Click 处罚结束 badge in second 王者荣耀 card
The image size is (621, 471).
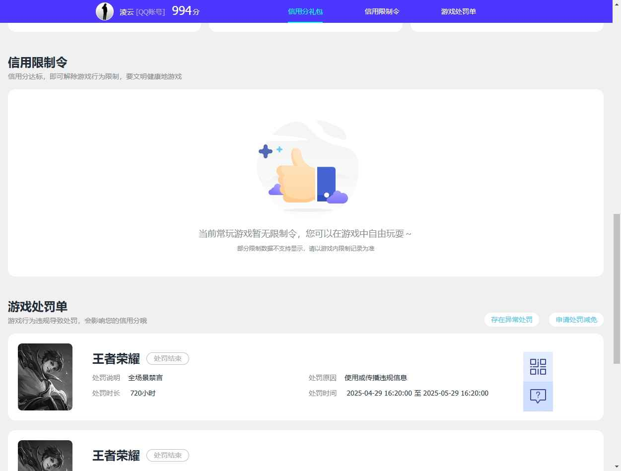pos(168,455)
